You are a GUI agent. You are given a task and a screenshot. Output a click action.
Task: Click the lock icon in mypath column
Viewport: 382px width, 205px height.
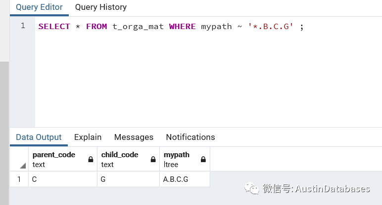[203, 160]
